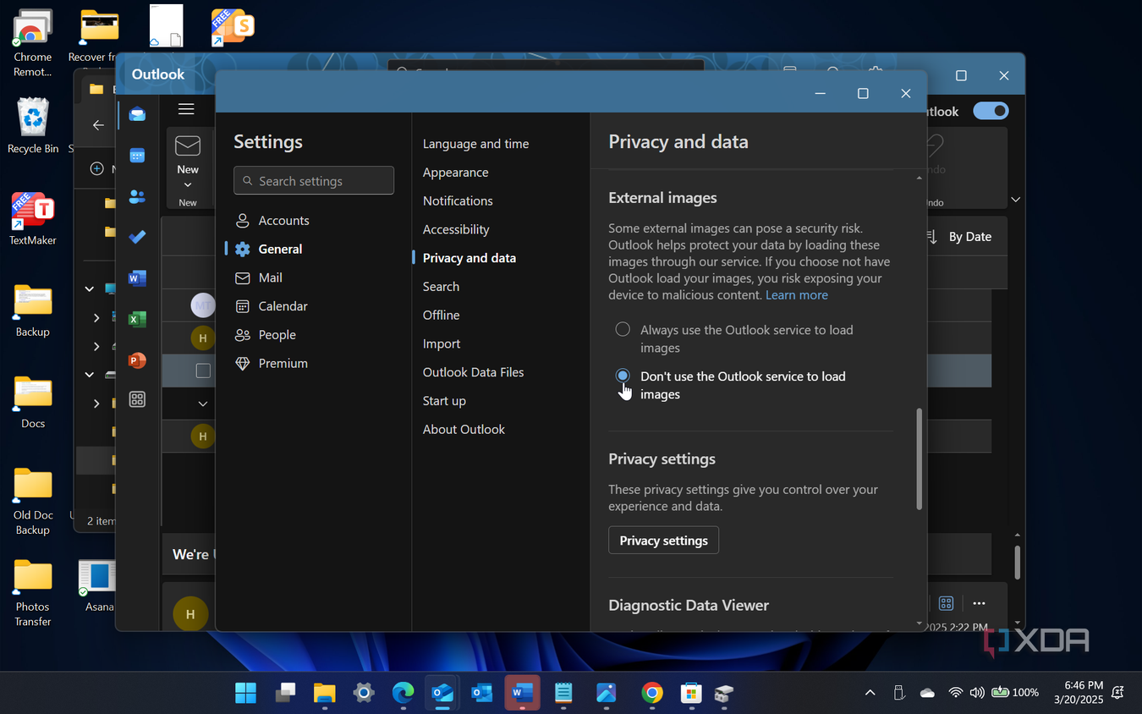Open the Accessibility settings page
This screenshot has height=714, width=1142.
(x=456, y=229)
